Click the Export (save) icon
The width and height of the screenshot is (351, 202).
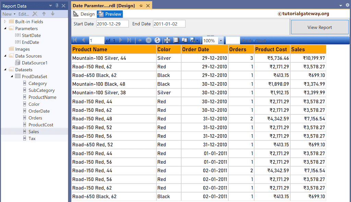click(x=193, y=40)
